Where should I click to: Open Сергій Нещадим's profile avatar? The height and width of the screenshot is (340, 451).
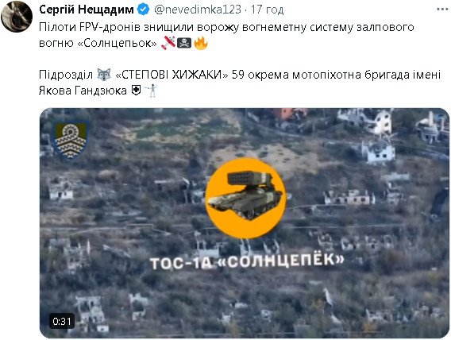click(x=17, y=16)
